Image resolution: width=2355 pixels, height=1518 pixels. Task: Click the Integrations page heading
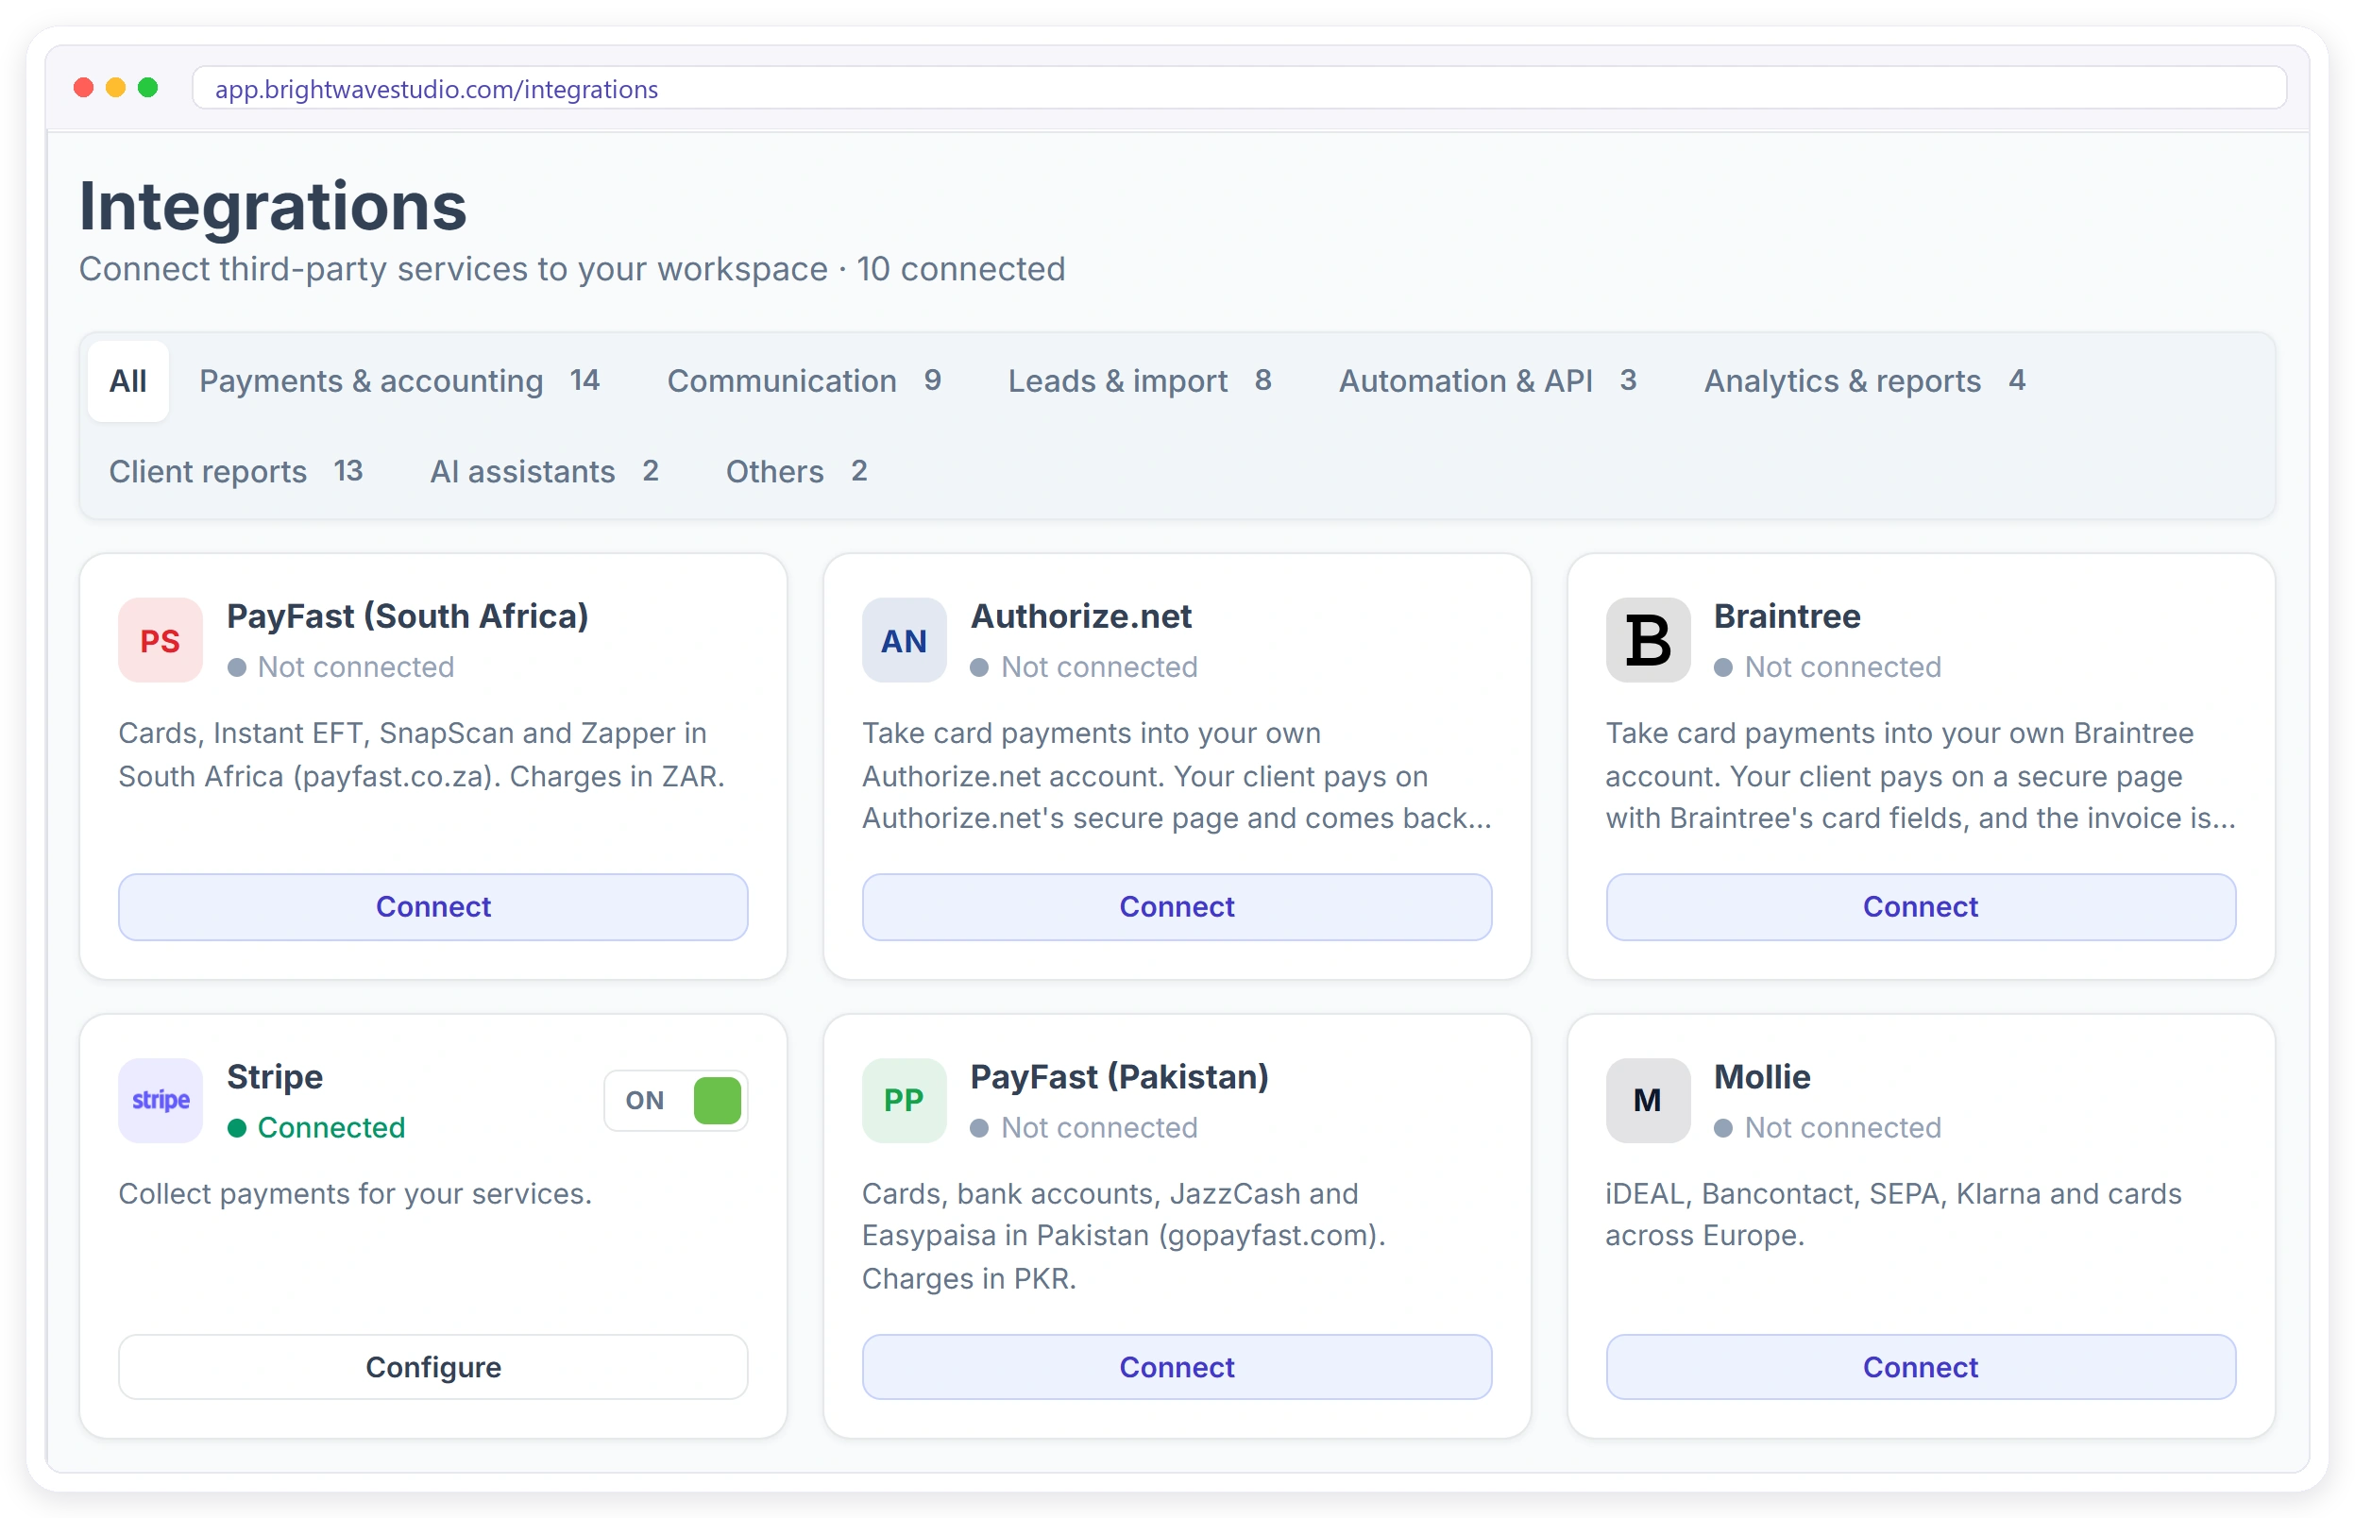[273, 207]
